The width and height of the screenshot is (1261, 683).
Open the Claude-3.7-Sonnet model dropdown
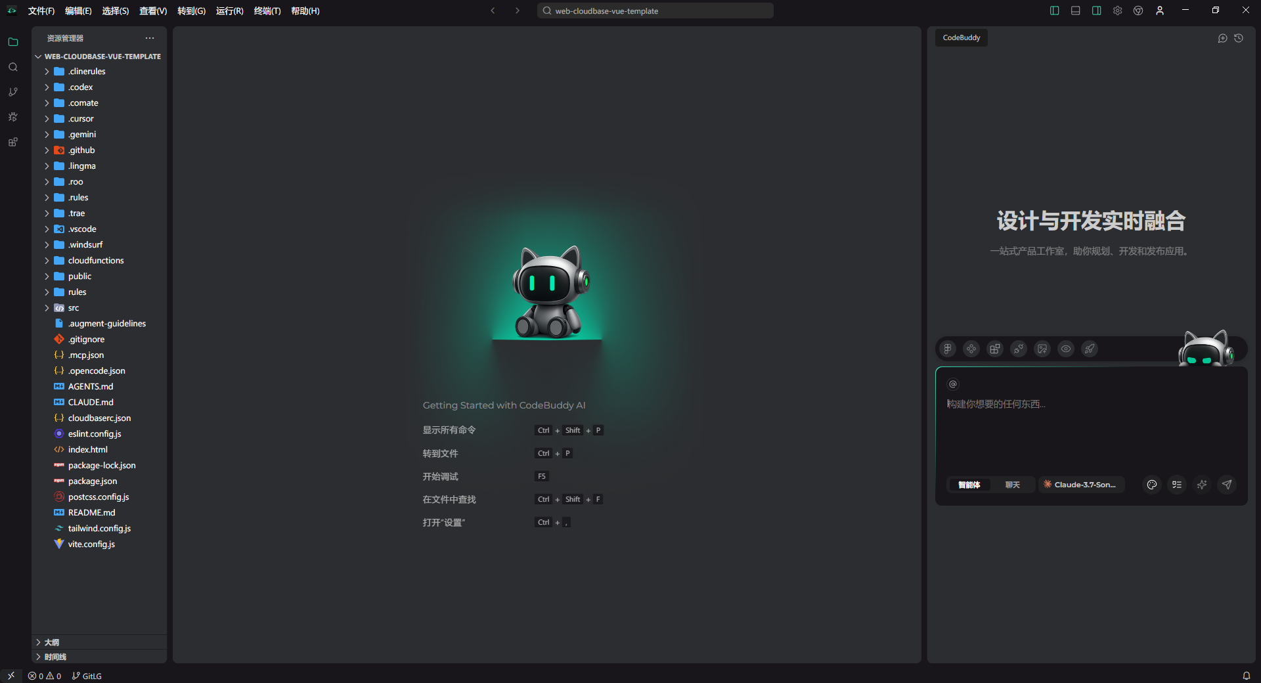point(1082,485)
